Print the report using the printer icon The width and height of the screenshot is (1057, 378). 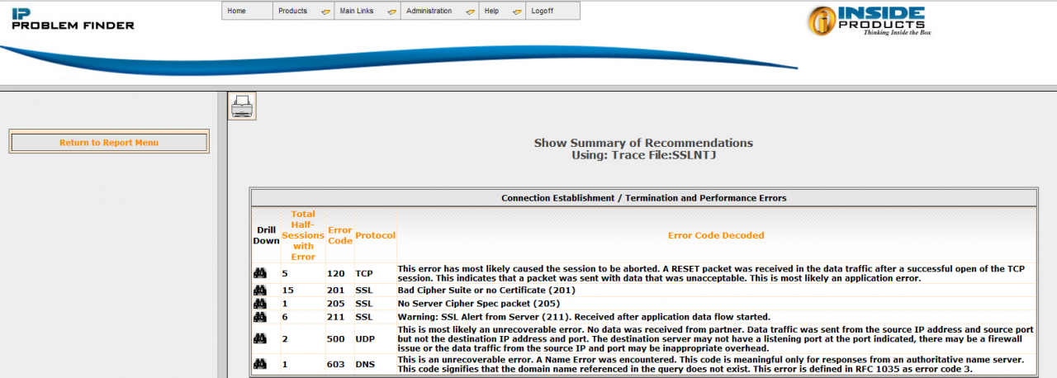241,106
